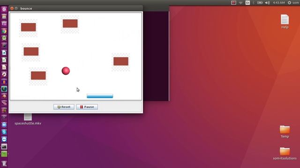Screen dimensions: 300x168
Task: Open the sound volume indicator
Action: coord(267,2)
